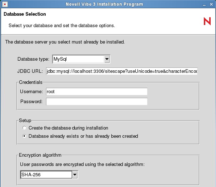Click the 'Encryption algorithm' group title

pos(40,155)
